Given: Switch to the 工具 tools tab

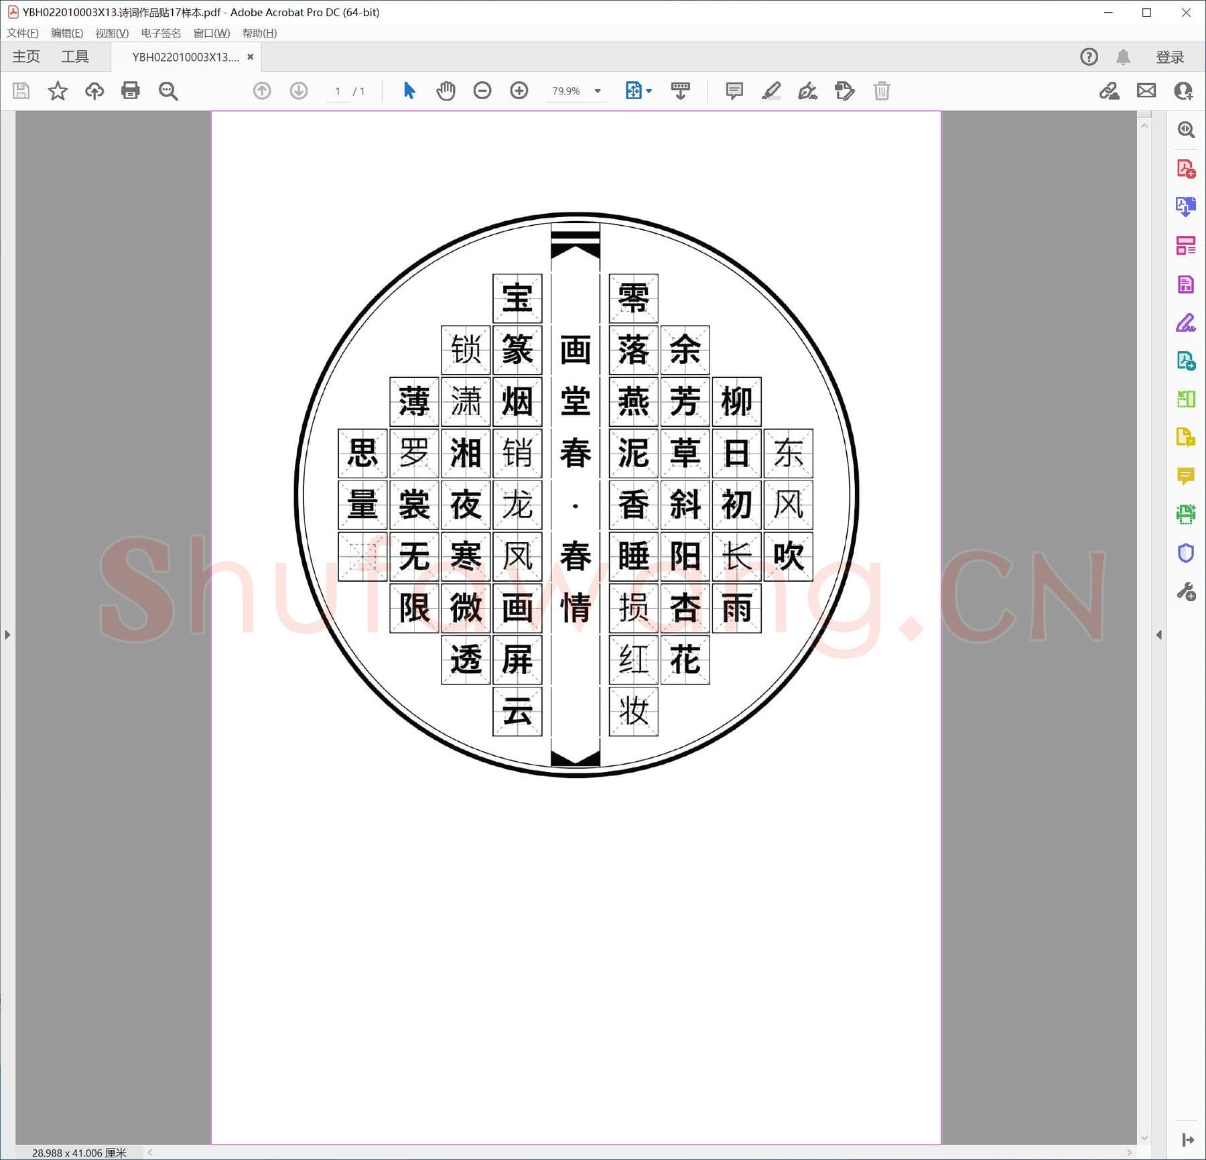Looking at the screenshot, I should 75,56.
